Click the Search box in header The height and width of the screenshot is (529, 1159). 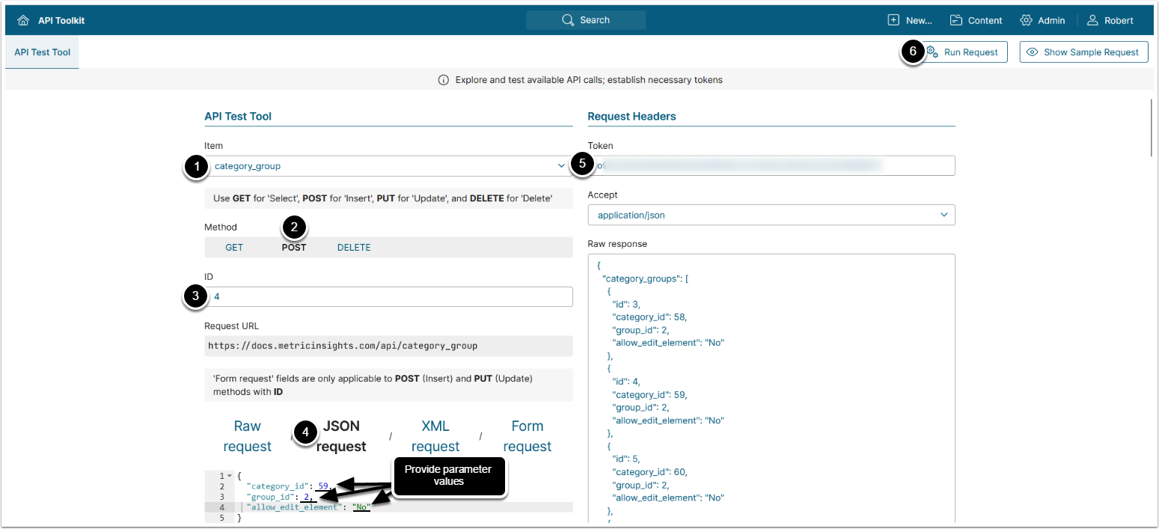pyautogui.click(x=586, y=20)
